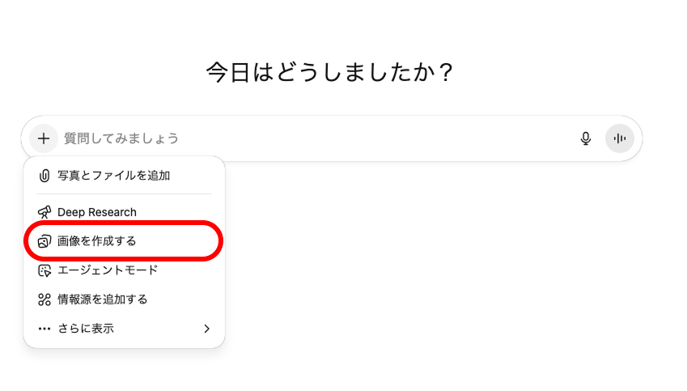Image resolution: width=687 pixels, height=391 pixels.
Task: Click the agent icon beside エージェントモード
Action: point(45,270)
